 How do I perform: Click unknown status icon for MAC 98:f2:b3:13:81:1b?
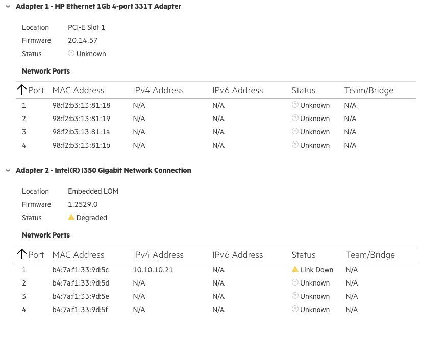(x=295, y=145)
